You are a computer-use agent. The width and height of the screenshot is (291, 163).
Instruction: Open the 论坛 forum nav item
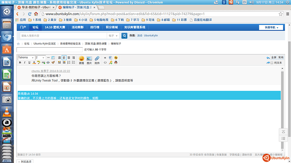[x=35, y=27]
